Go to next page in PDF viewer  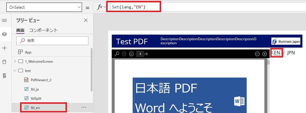[131, 54]
